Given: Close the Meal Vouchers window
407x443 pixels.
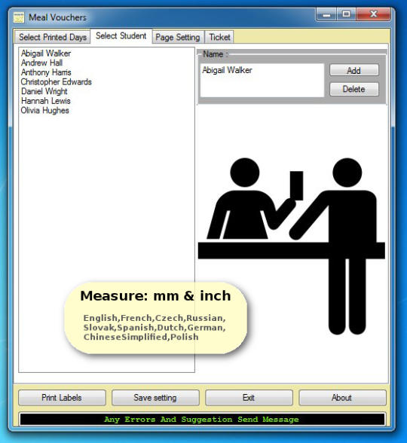Looking at the screenshot, I should [374, 14].
